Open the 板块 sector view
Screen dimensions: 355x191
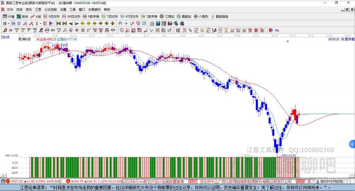[x=23, y=16]
